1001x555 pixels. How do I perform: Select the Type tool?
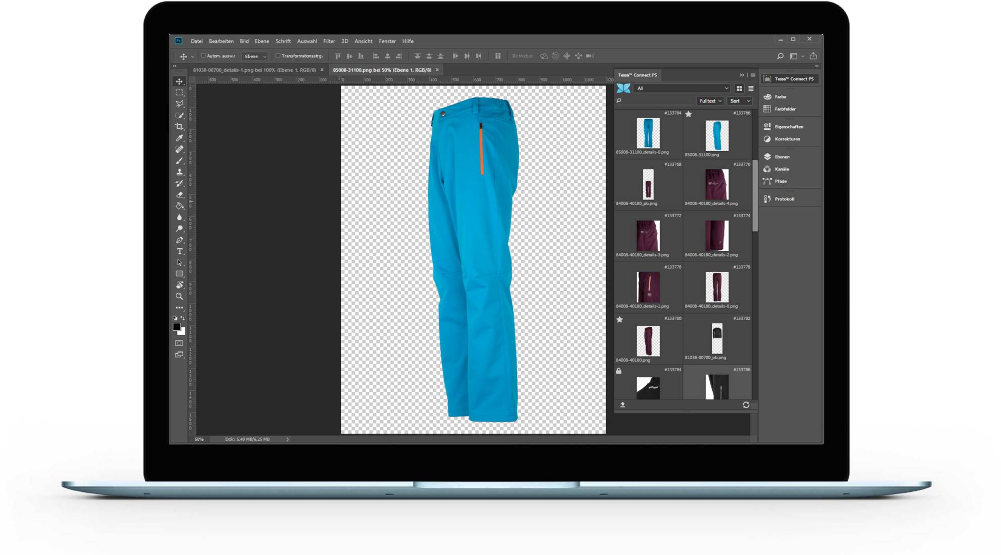(x=179, y=251)
